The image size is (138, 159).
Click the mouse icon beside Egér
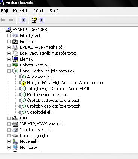tap(15, 53)
